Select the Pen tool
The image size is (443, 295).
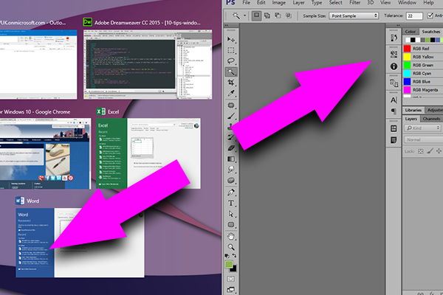pyautogui.click(x=231, y=192)
